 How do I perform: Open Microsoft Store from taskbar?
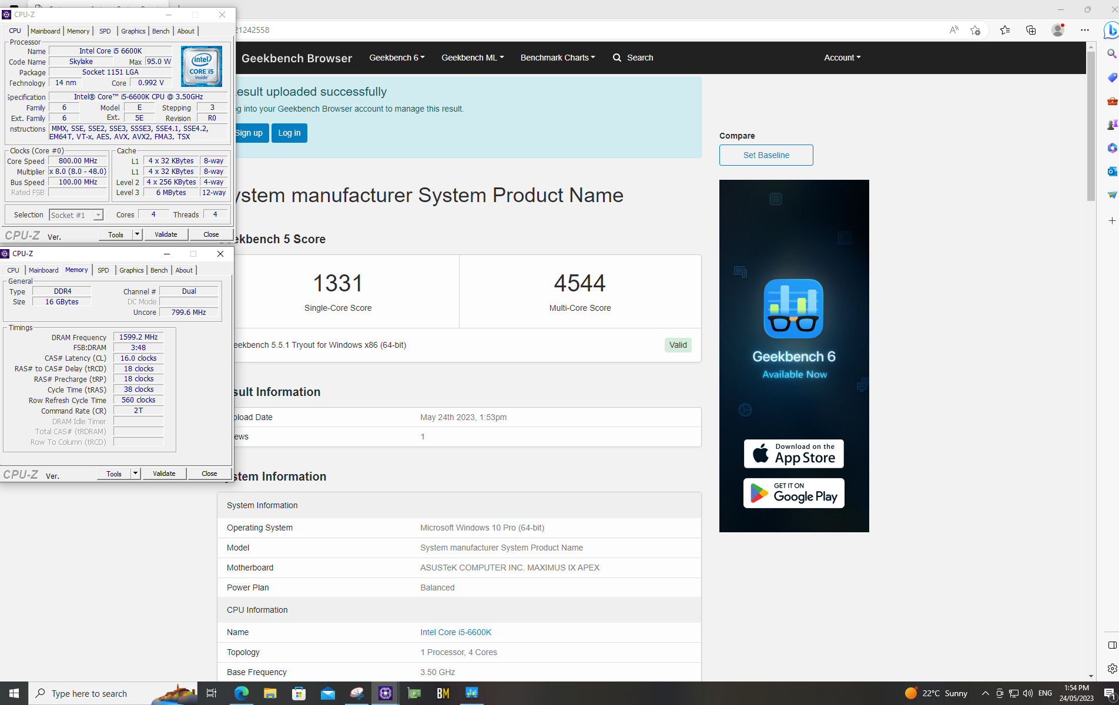pyautogui.click(x=299, y=693)
